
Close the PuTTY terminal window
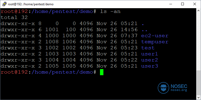click(194, 4)
